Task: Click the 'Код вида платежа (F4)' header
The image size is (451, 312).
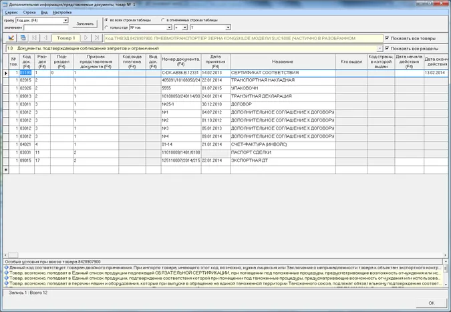Action: coord(132,61)
